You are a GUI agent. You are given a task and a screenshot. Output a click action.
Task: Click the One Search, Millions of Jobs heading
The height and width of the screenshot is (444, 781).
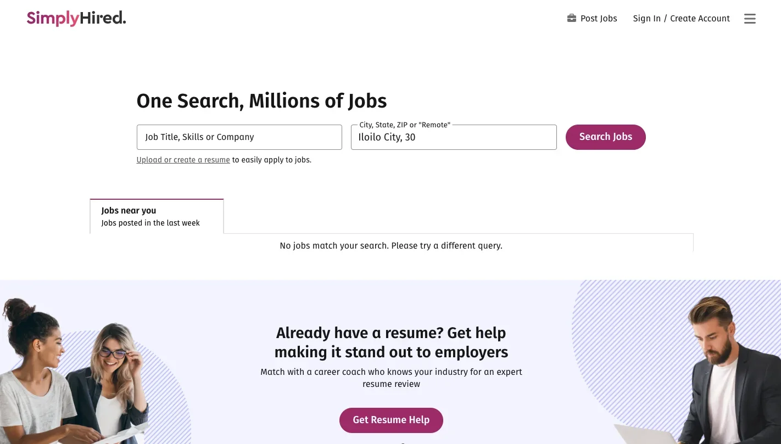261,101
